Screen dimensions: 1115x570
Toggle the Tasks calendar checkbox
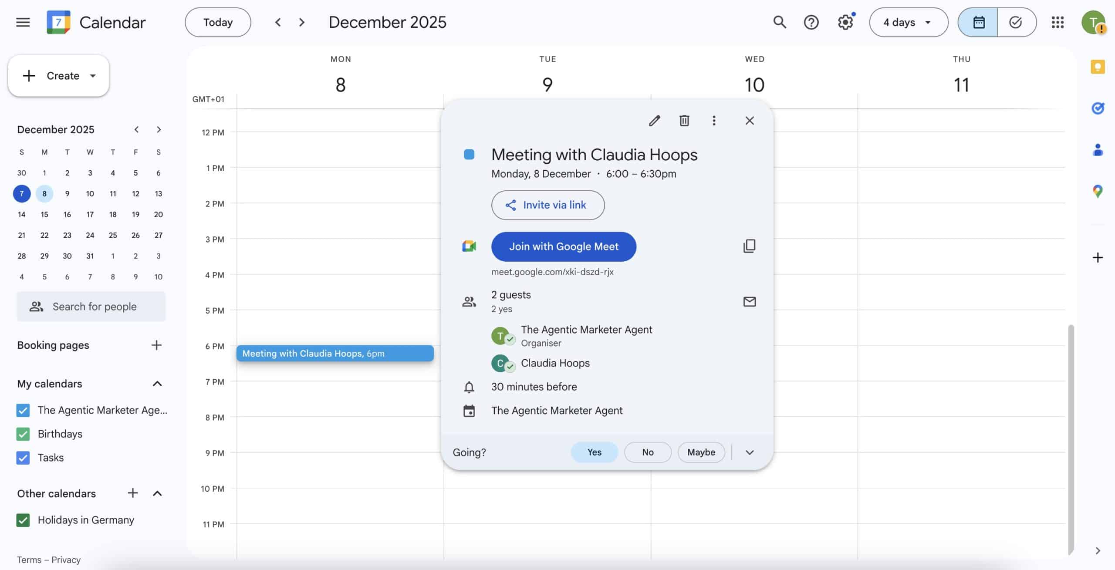[x=23, y=458]
